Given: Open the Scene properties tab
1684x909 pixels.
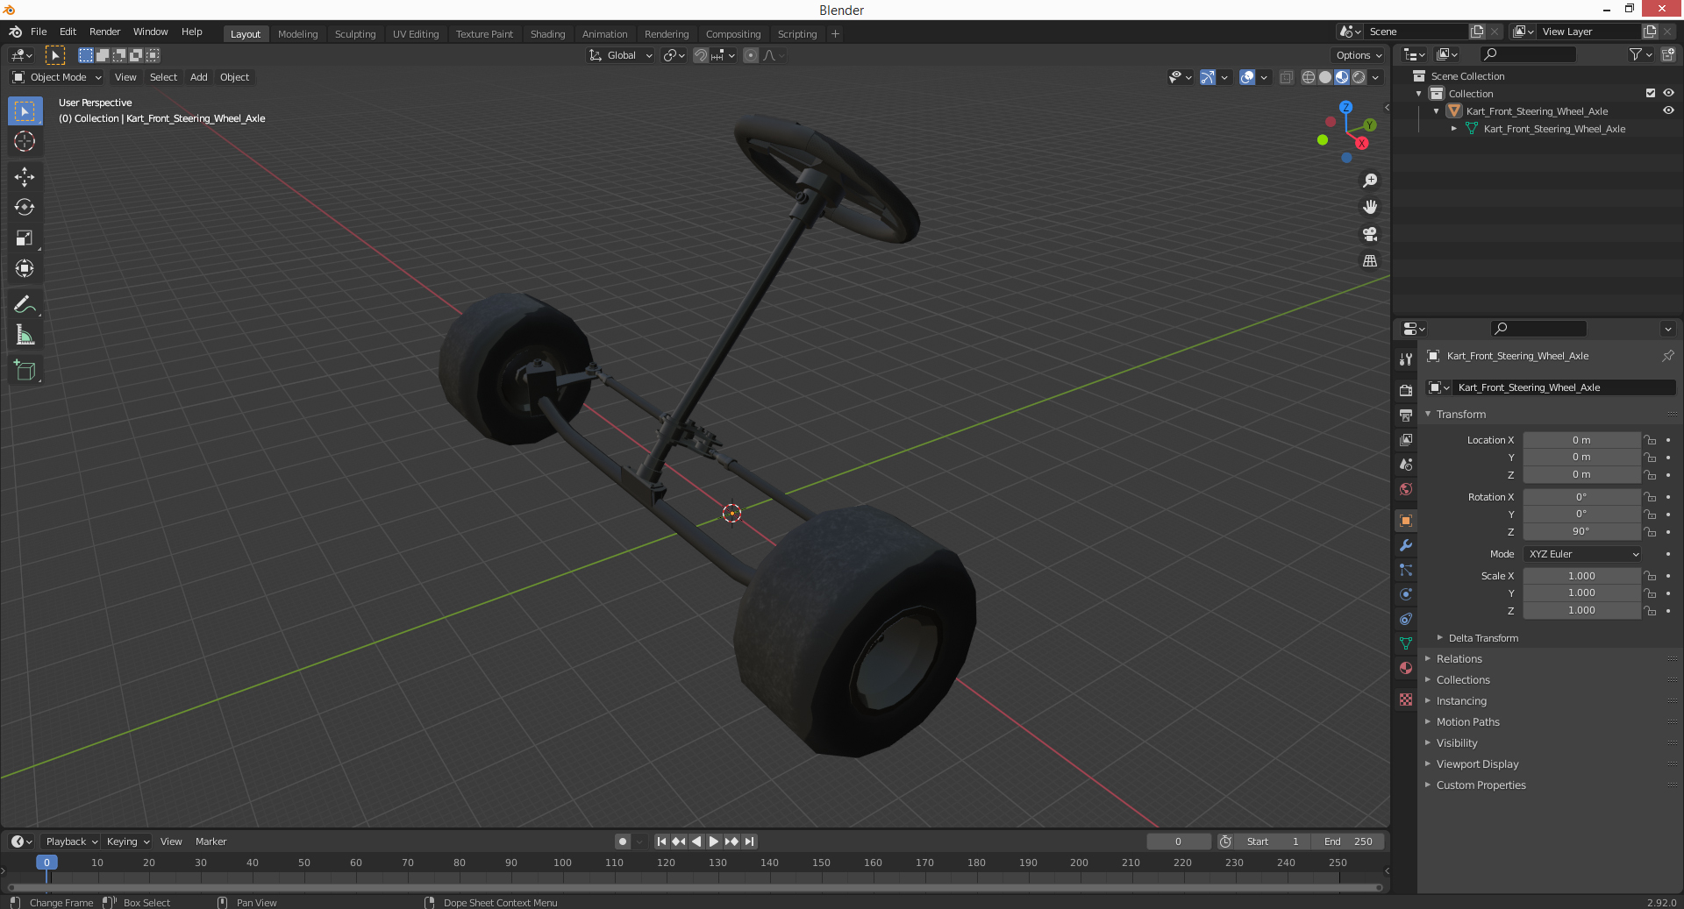Looking at the screenshot, I should tap(1406, 465).
